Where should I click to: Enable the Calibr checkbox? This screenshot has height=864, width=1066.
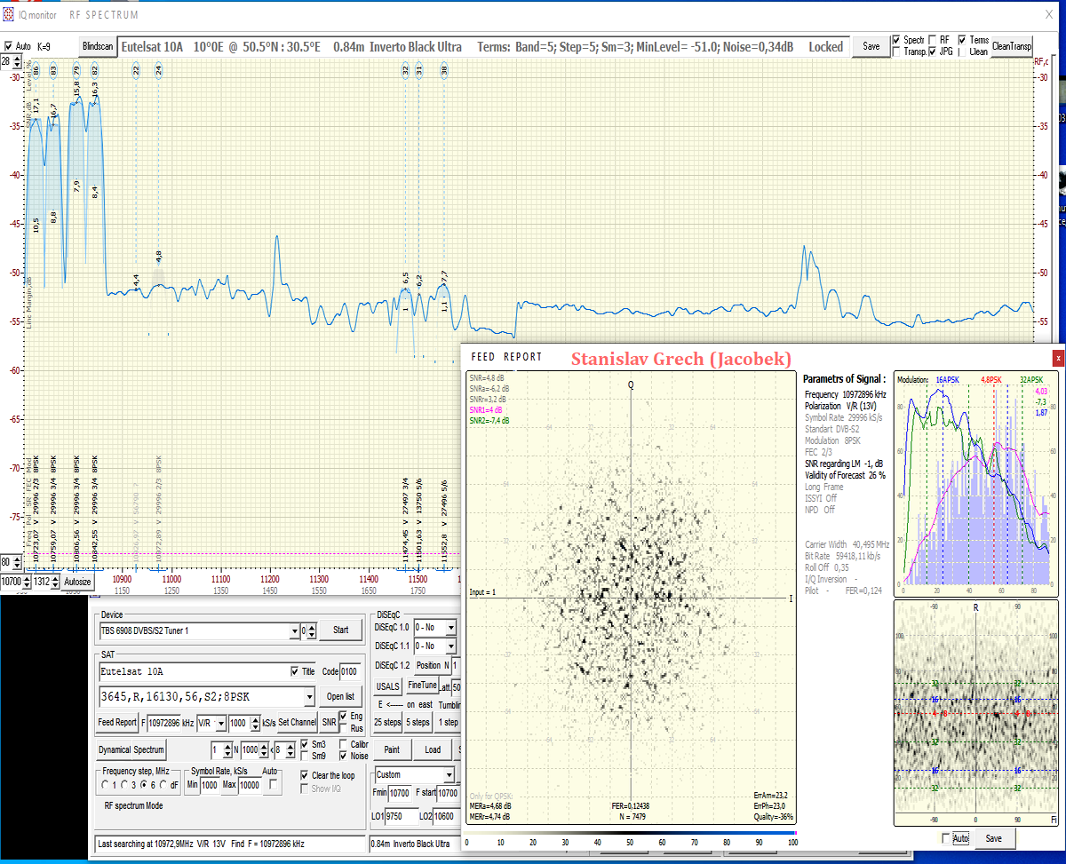344,744
